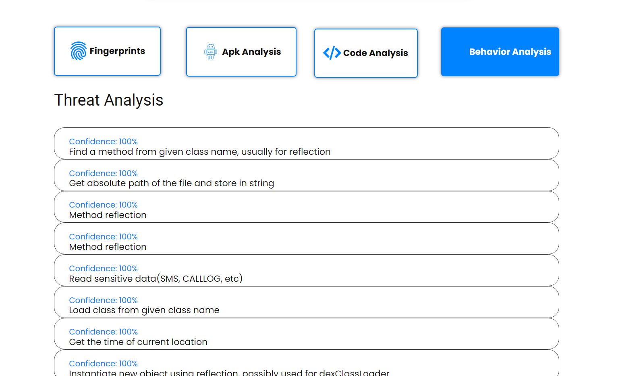Select 'Find a method from given class name' entry
Viewport: 618px width, 376px height.
(307, 143)
